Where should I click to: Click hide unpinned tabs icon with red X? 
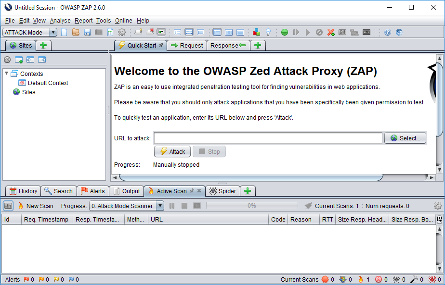(x=150, y=32)
